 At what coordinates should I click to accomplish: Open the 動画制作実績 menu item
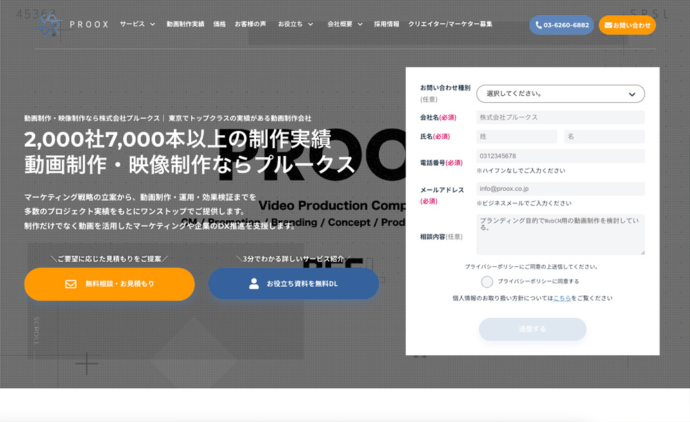185,24
